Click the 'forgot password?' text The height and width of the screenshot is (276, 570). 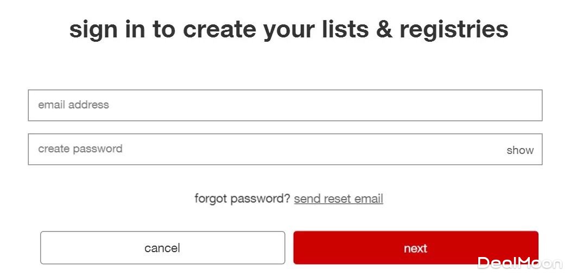click(x=242, y=198)
